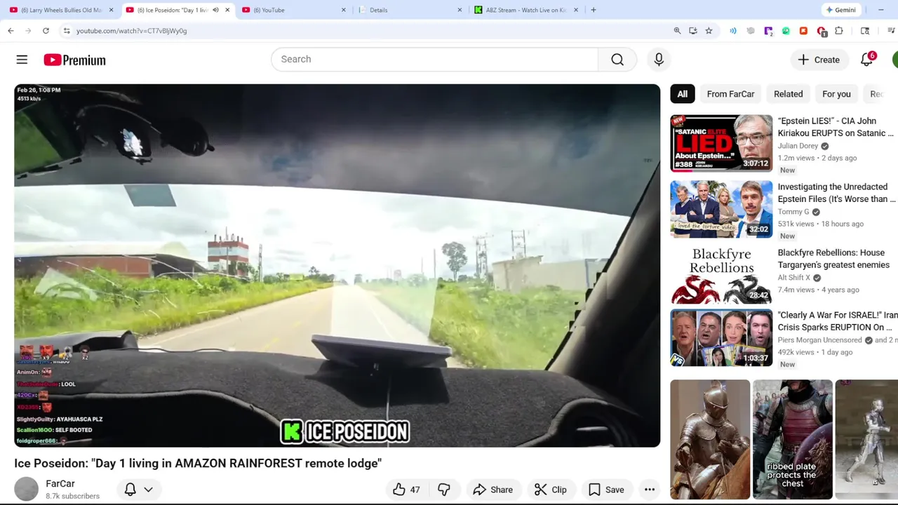Open Alt Shift X channel link
This screenshot has height=505, width=898.
click(793, 278)
